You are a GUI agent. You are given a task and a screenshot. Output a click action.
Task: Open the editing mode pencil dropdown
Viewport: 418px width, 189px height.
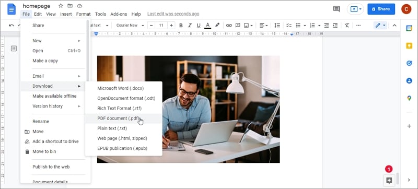point(380,26)
